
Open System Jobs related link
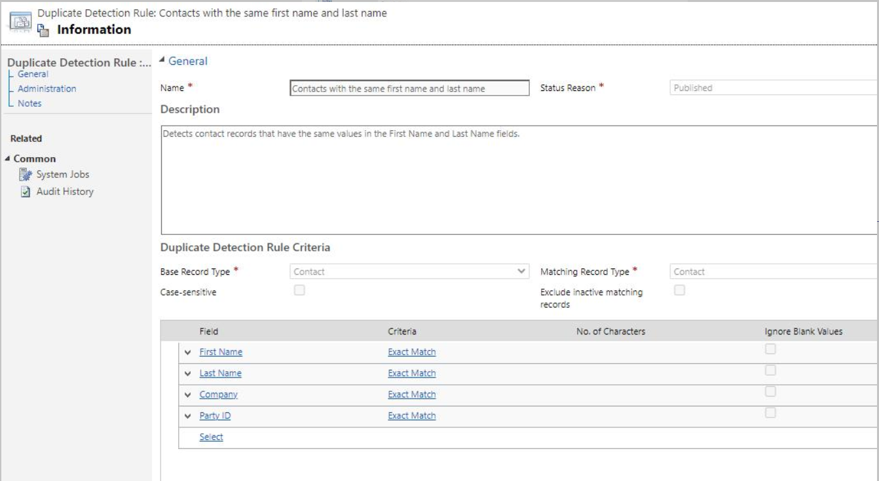click(63, 174)
